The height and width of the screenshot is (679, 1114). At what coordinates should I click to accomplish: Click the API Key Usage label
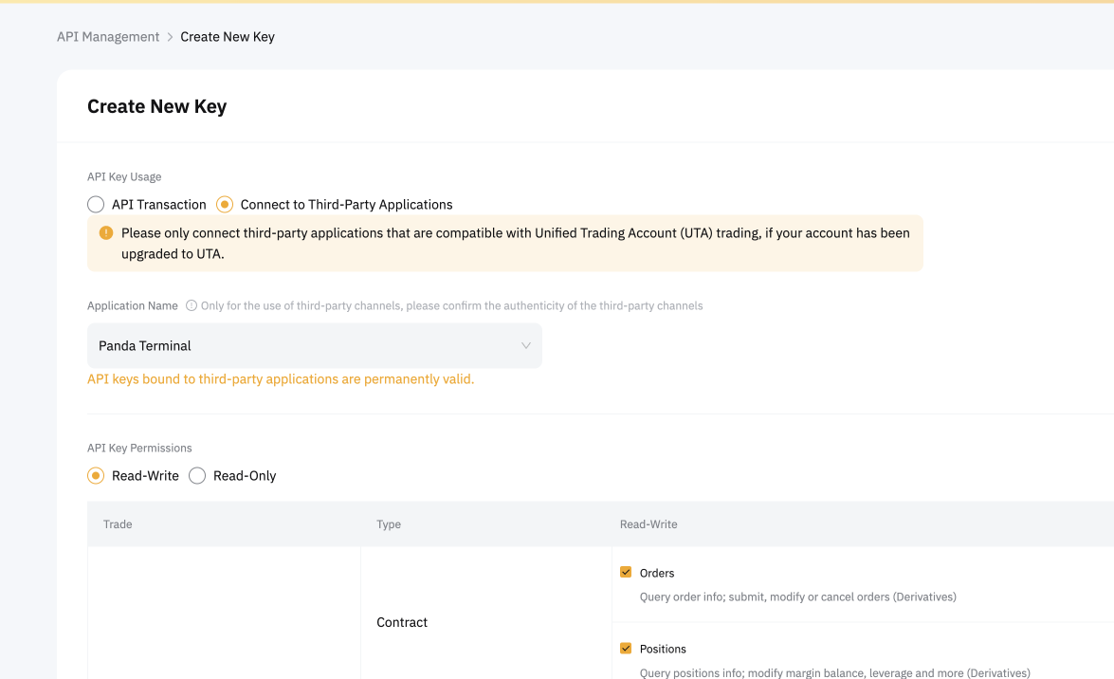124,177
